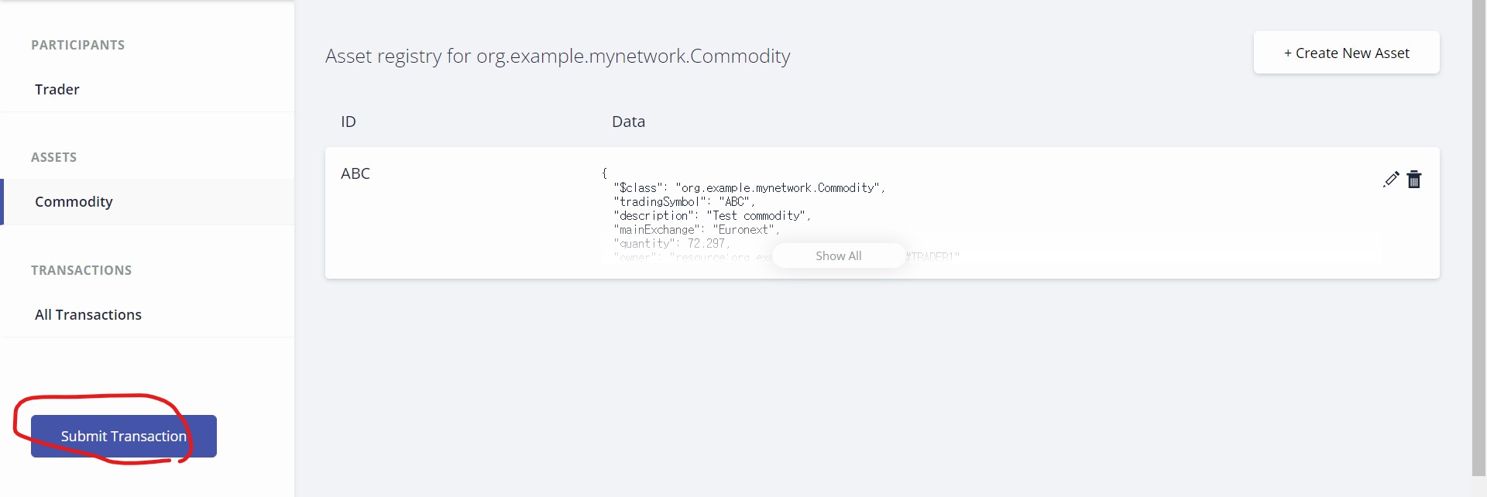
Task: Click the ID column header
Action: pyautogui.click(x=349, y=122)
